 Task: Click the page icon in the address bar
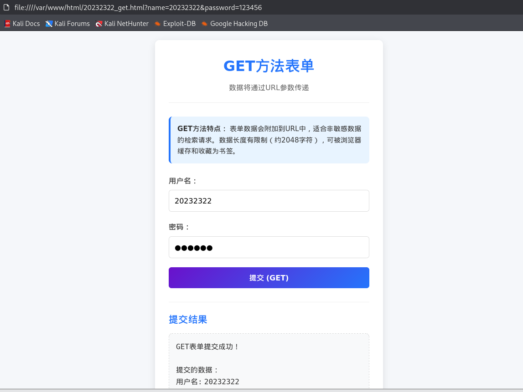click(x=6, y=7)
